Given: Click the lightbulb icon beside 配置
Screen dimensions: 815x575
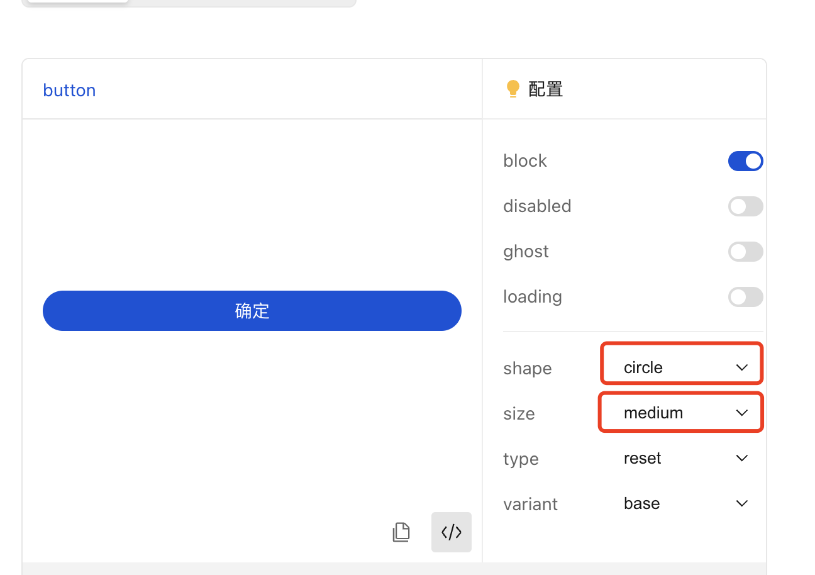Looking at the screenshot, I should (x=513, y=88).
